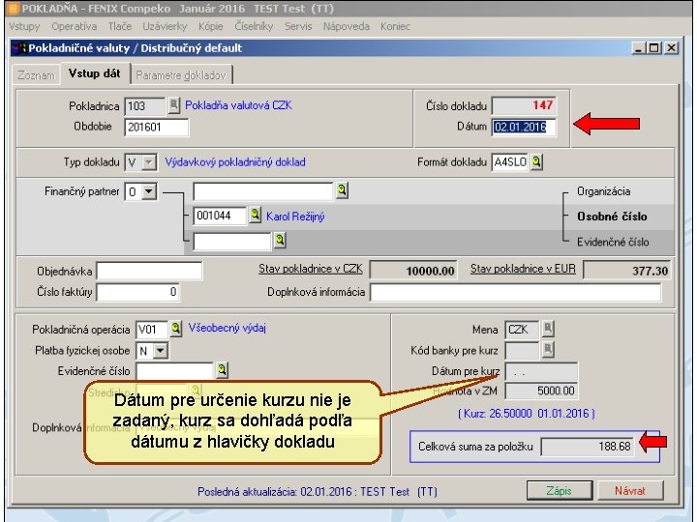Click the Pokladnica field 103
Viewport: 697px width, 522px height.
[x=144, y=106]
